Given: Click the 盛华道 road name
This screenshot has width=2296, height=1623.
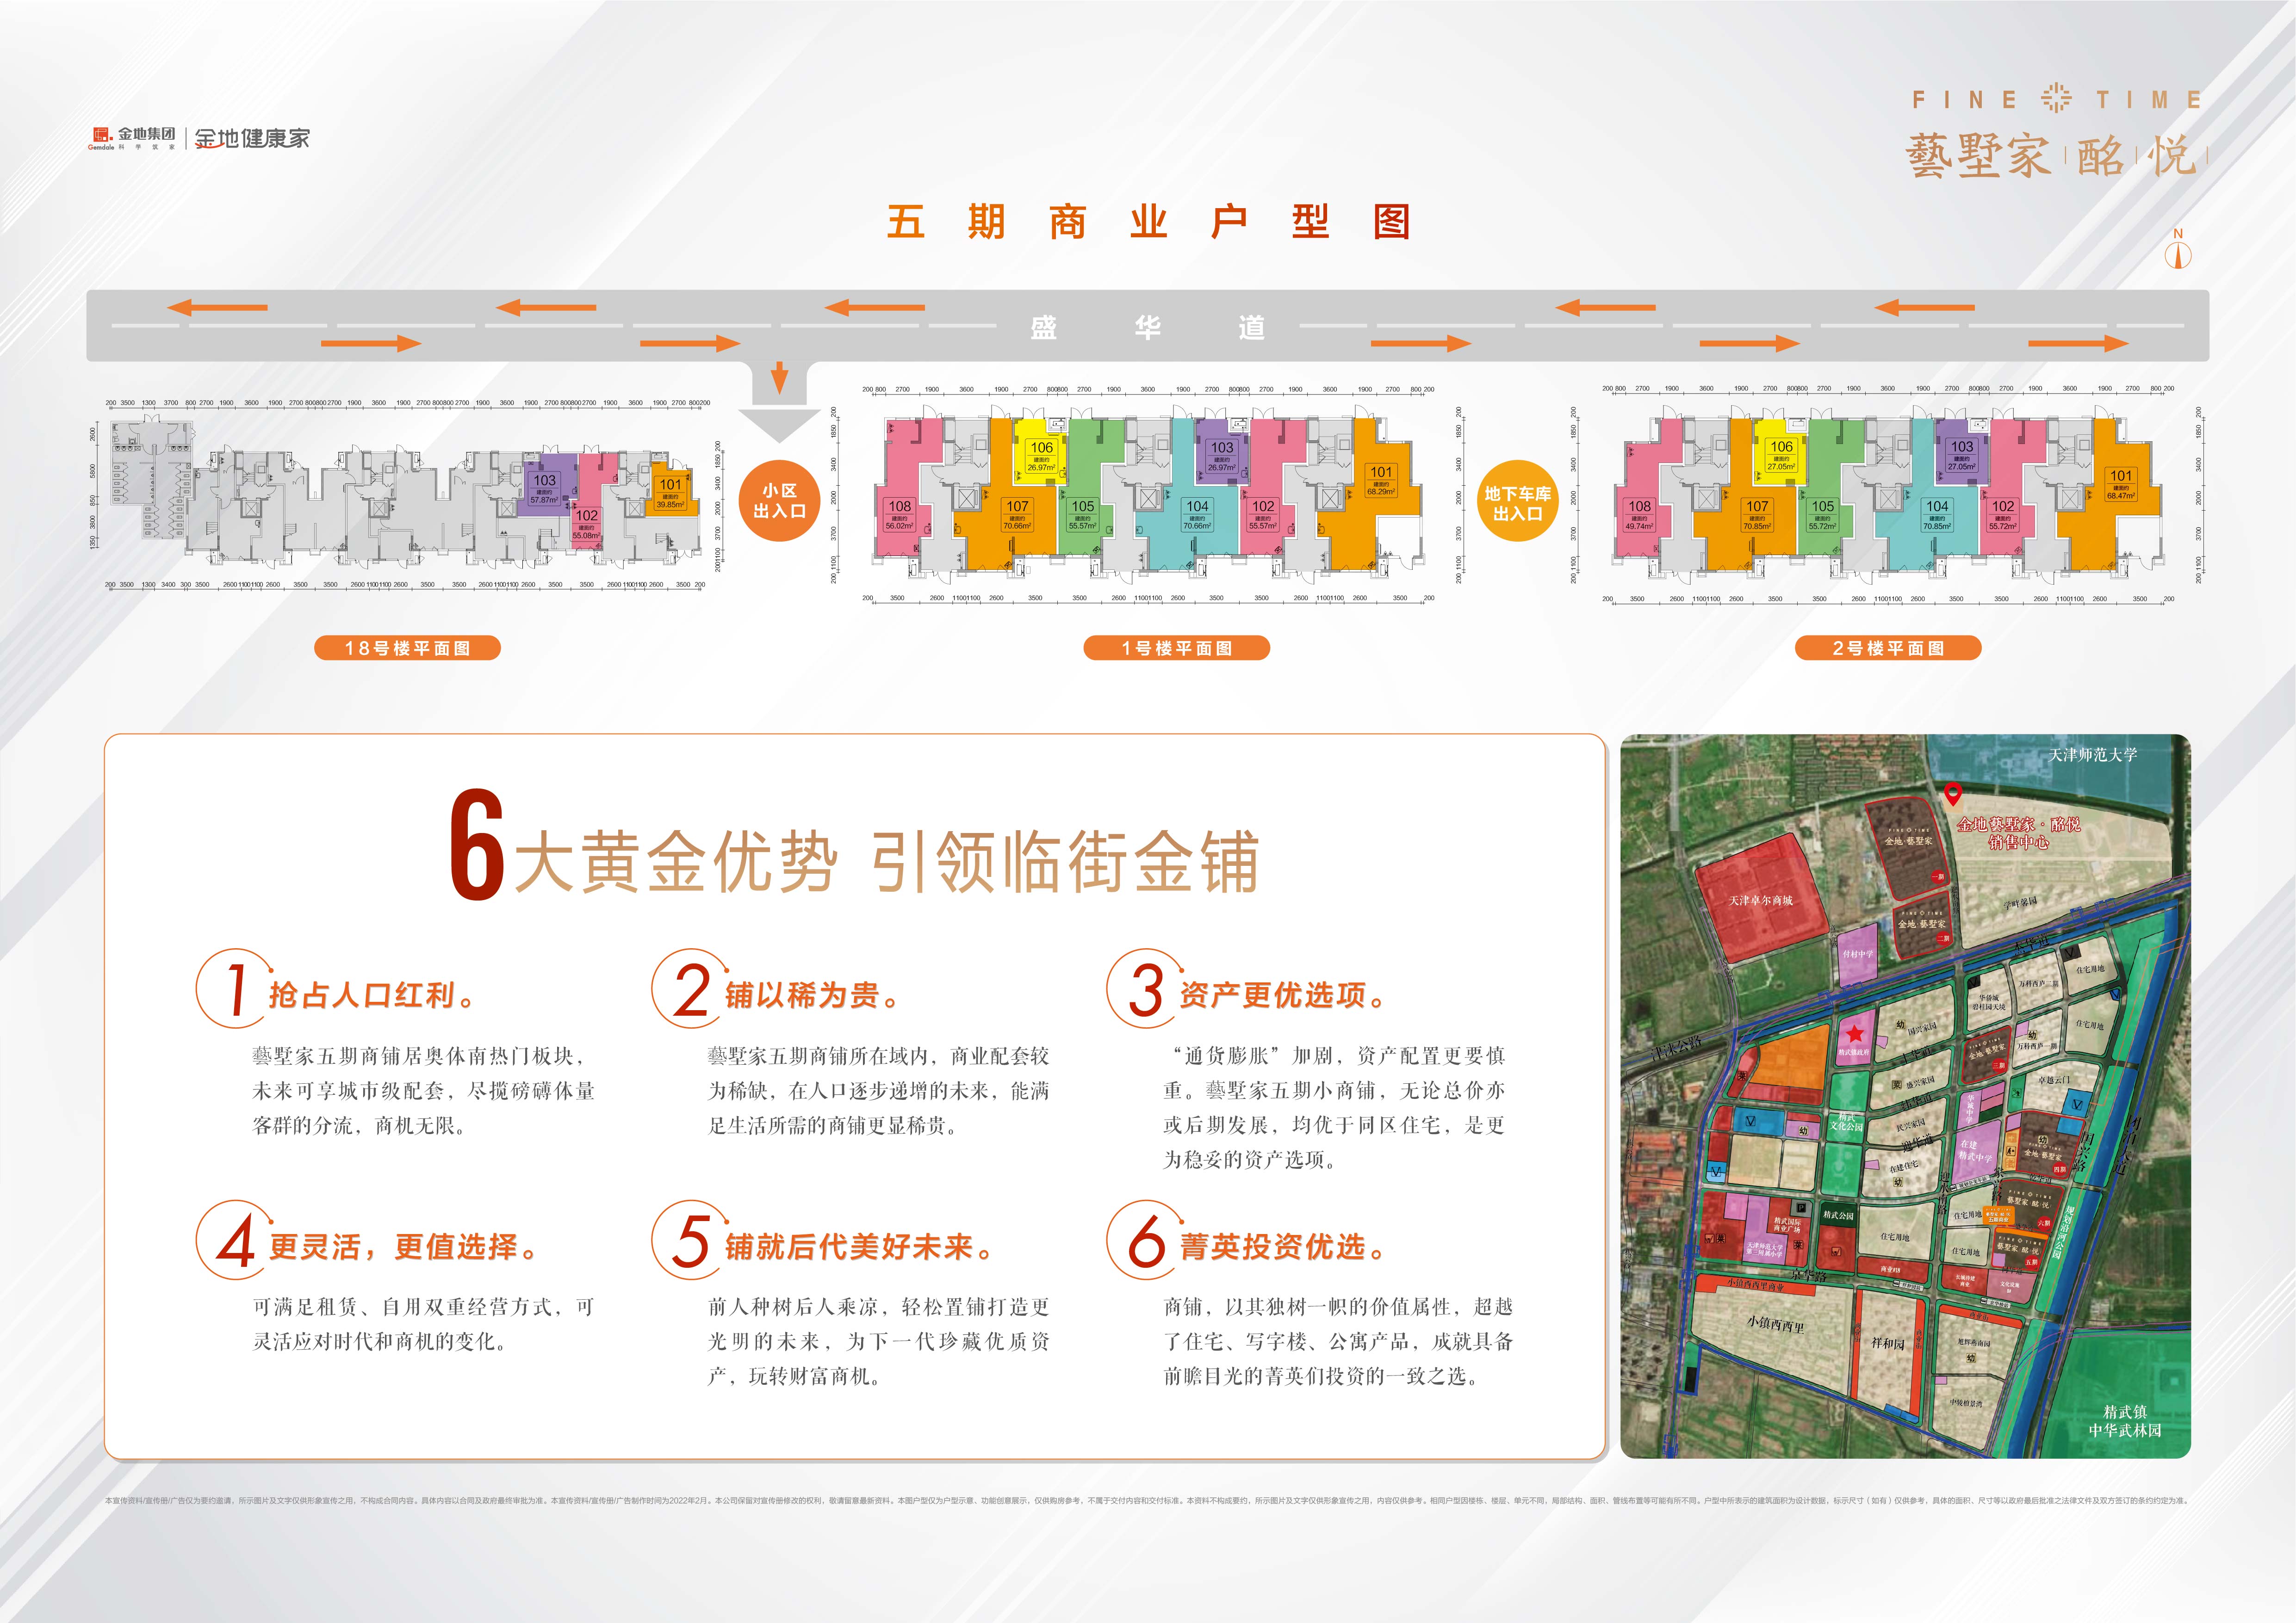Looking at the screenshot, I should tap(1147, 327).
